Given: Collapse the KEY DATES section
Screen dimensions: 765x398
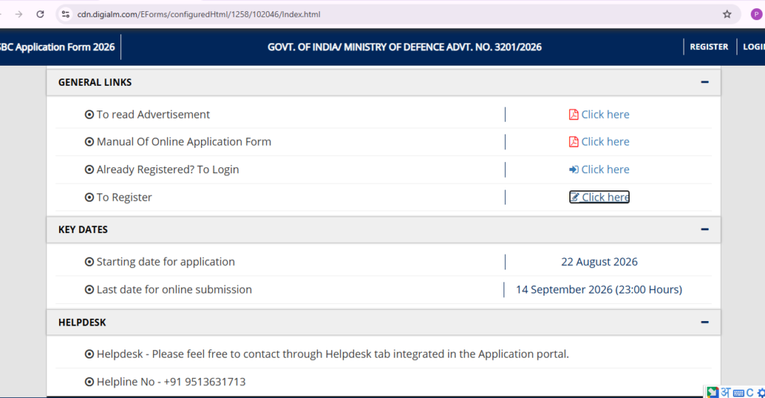Looking at the screenshot, I should tap(704, 229).
